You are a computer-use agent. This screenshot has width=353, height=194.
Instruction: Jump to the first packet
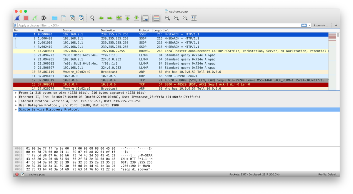click(128, 18)
